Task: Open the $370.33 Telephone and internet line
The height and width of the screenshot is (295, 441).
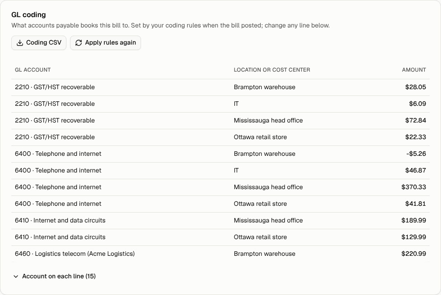Action: pos(220,187)
